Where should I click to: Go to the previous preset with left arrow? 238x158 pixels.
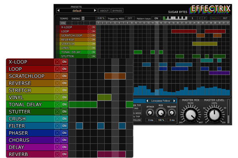click(x=58, y=10)
